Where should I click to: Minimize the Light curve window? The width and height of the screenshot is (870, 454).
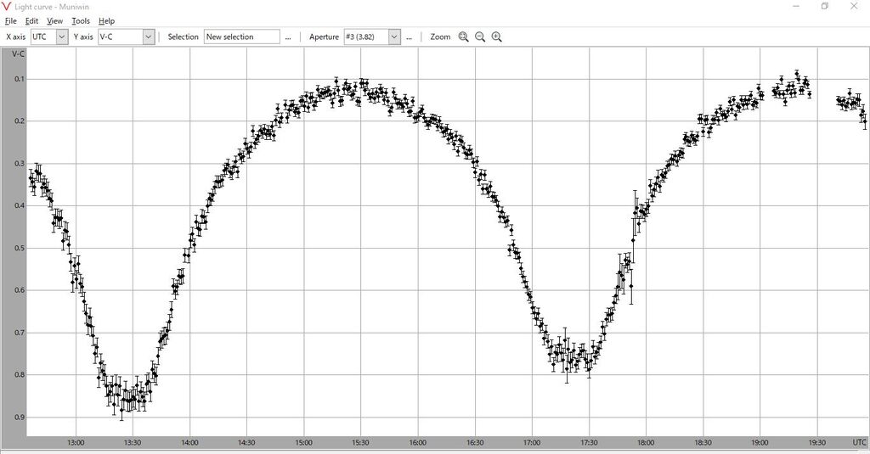click(x=796, y=7)
